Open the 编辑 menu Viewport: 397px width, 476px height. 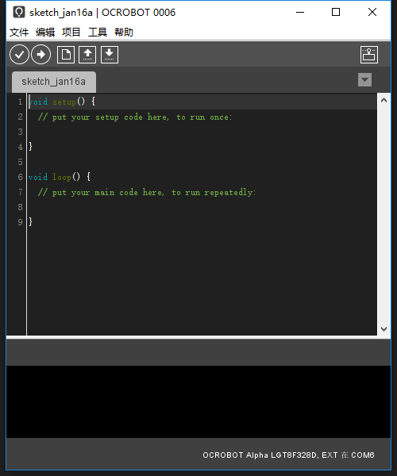[x=45, y=33]
